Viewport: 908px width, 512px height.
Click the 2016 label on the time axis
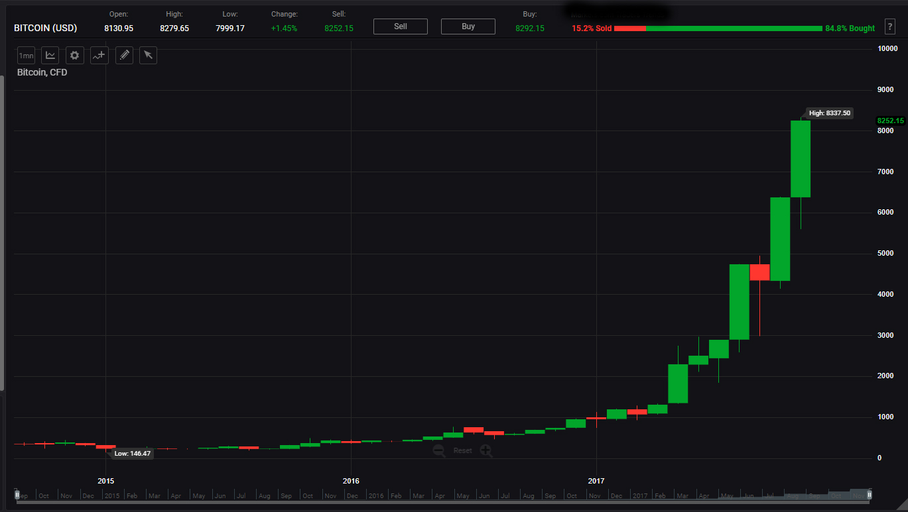click(351, 480)
